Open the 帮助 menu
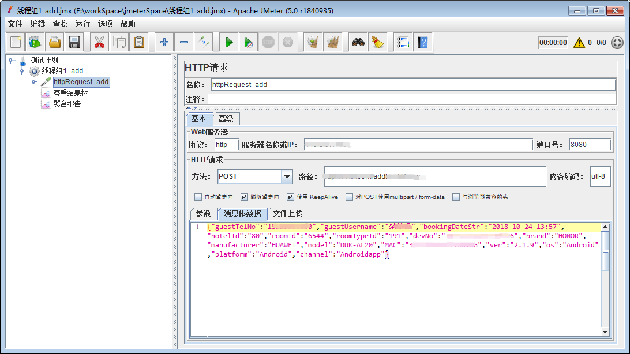This screenshot has height=354, width=630. 127,24
